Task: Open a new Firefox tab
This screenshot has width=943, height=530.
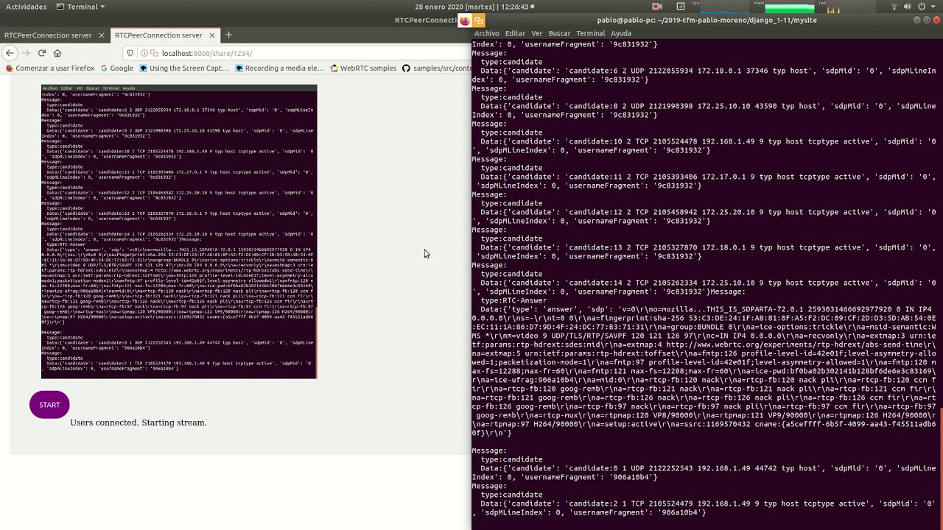Action: [228, 35]
